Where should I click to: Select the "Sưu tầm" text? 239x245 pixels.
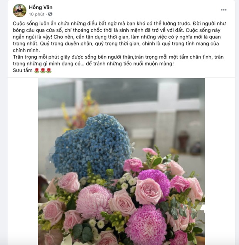(22, 70)
